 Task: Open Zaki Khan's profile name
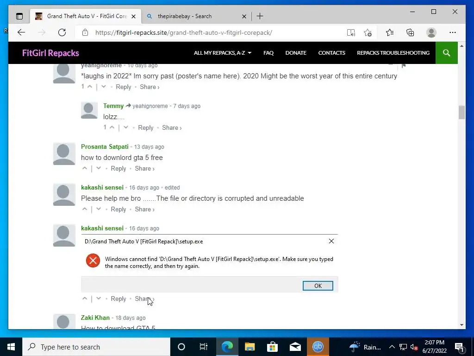click(95, 318)
